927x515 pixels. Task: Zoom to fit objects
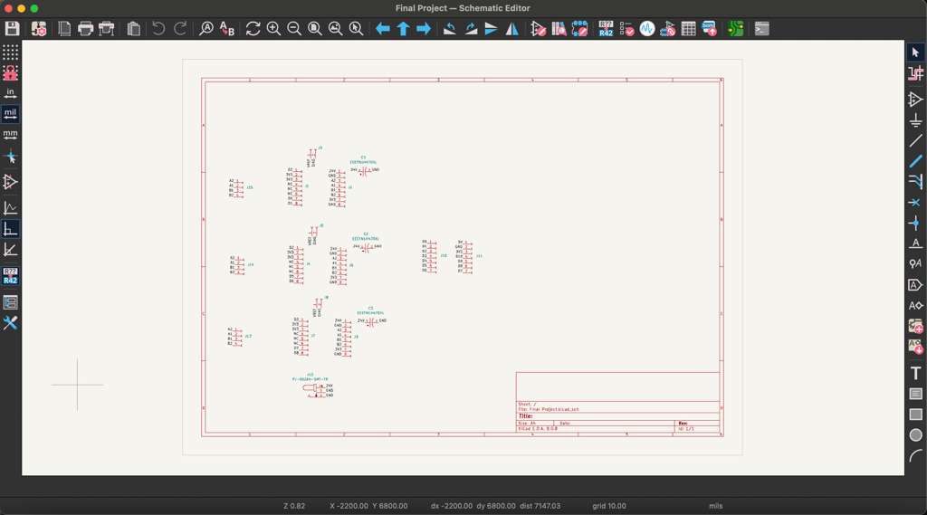pyautogui.click(x=335, y=28)
